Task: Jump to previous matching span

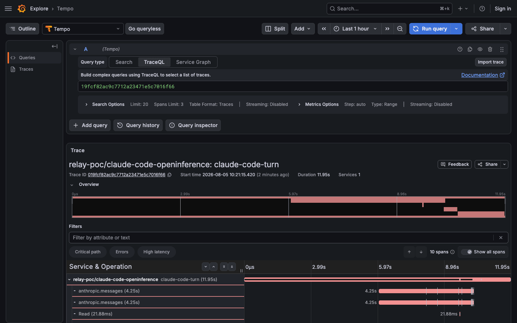Action: [x=409, y=252]
